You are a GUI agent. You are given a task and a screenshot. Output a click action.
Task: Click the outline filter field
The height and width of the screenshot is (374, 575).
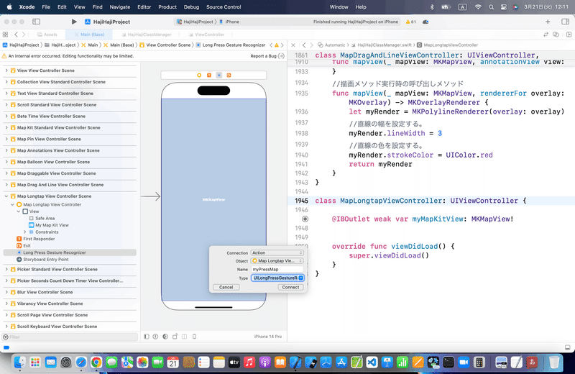tap(70, 337)
